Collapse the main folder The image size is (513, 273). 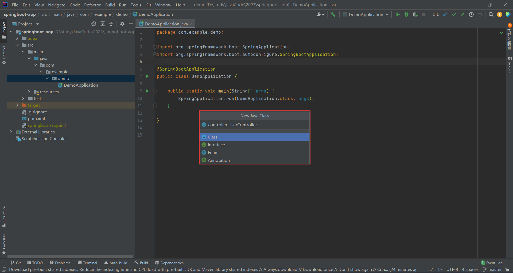pos(23,52)
